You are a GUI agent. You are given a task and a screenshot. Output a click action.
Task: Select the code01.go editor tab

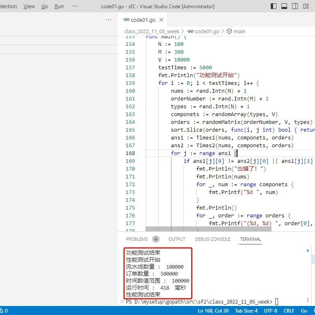click(143, 20)
